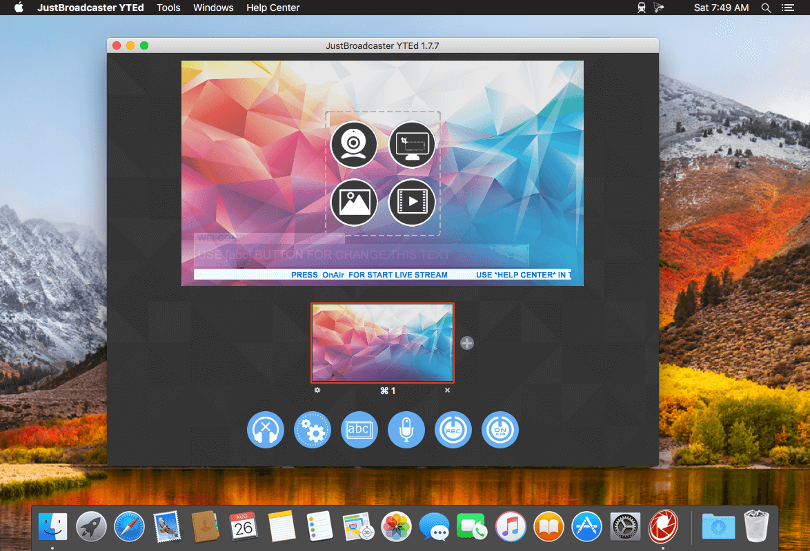The width and height of the screenshot is (810, 551).
Task: Open Contacts book in Dock
Action: tap(205, 527)
